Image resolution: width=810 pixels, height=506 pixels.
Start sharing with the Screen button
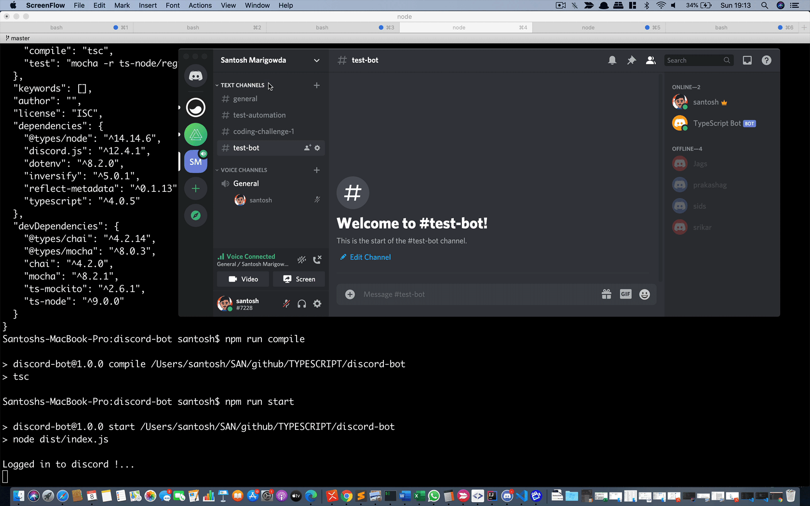point(299,279)
